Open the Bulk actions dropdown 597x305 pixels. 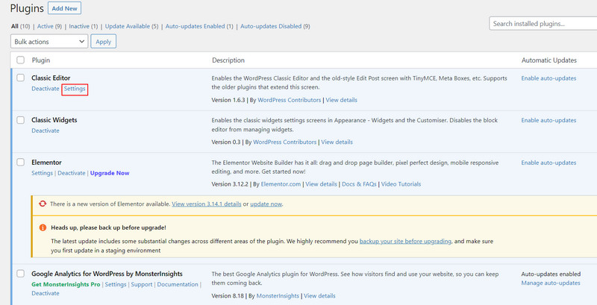tap(50, 42)
